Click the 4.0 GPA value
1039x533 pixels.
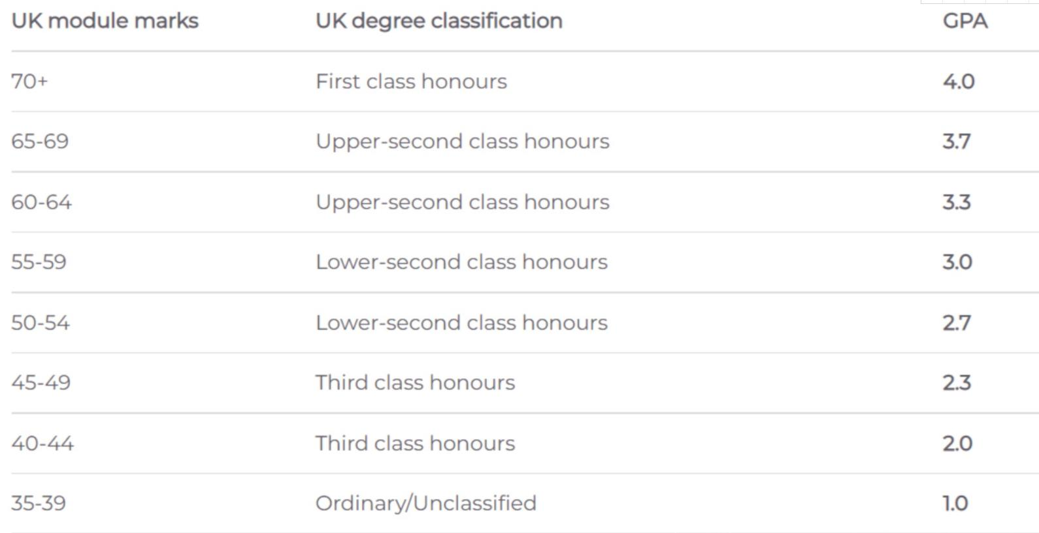point(958,82)
